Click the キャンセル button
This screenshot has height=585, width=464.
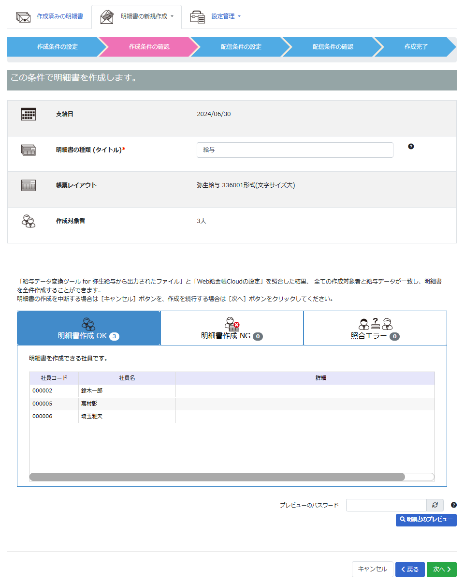click(372, 570)
